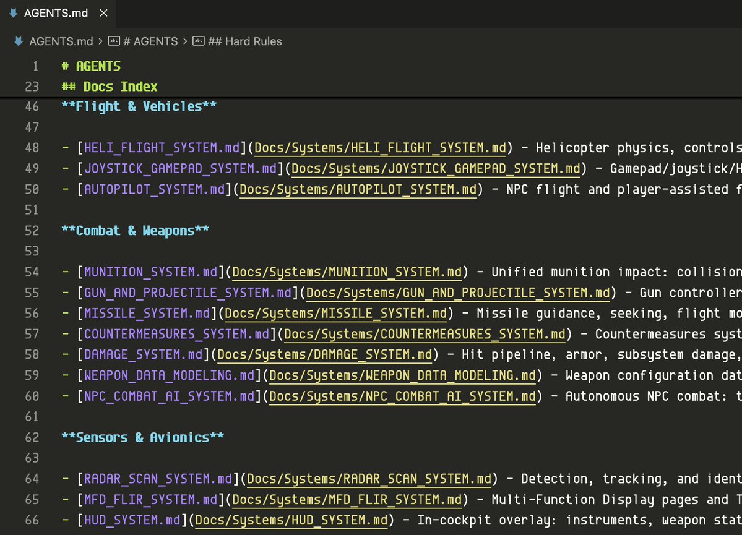Follow Docs/Systems/MISSILE_SYSTEM.md link
This screenshot has width=742, height=535.
(x=336, y=314)
